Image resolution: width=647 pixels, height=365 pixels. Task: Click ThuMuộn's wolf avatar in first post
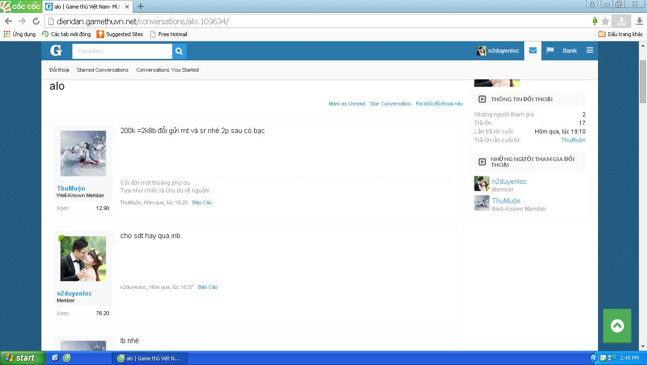83,154
